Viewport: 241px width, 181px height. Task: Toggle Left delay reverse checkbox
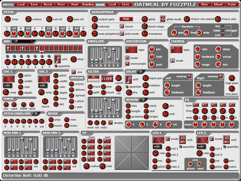(189, 76)
